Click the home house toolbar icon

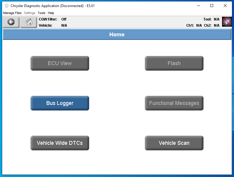coord(29,22)
